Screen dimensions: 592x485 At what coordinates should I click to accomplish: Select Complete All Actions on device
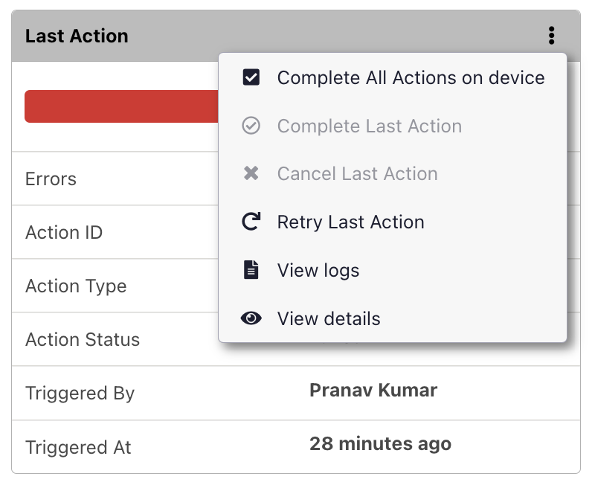(411, 77)
